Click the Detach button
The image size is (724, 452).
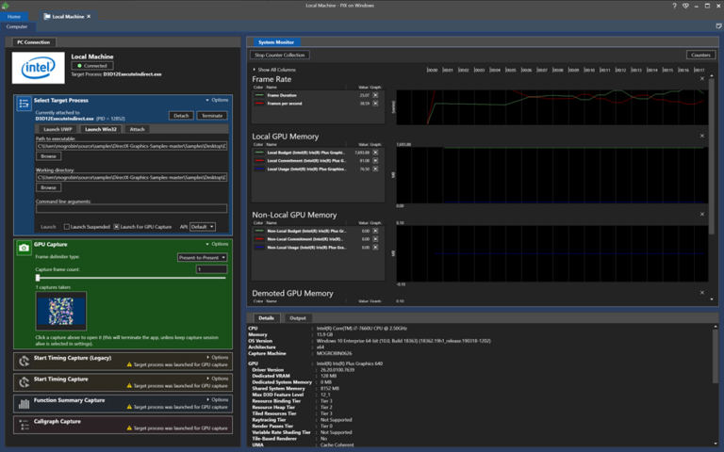pos(181,115)
